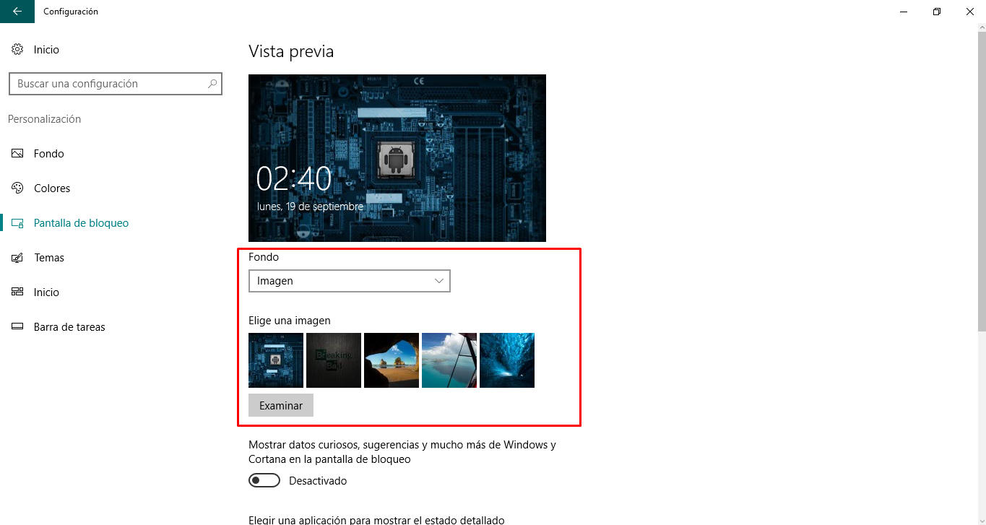Screen dimensions: 986x525
Task: Click the Temas brush icon
Action: [x=17, y=258]
